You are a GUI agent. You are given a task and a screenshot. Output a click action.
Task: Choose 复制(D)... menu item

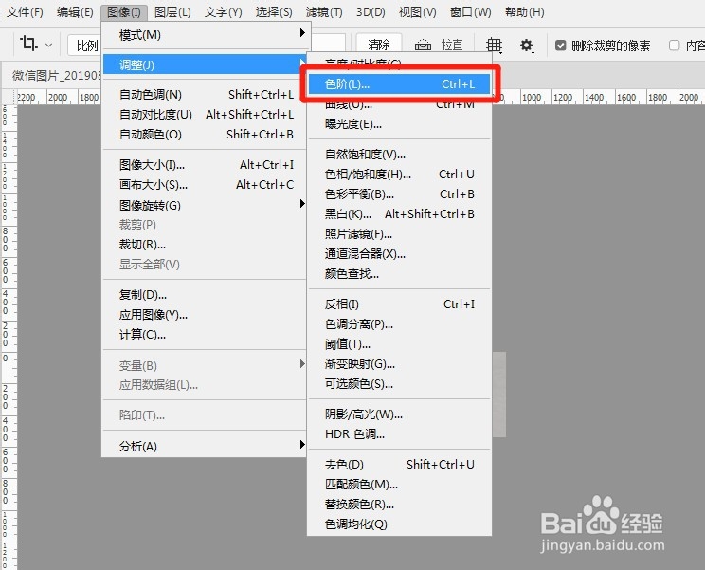click(x=207, y=295)
